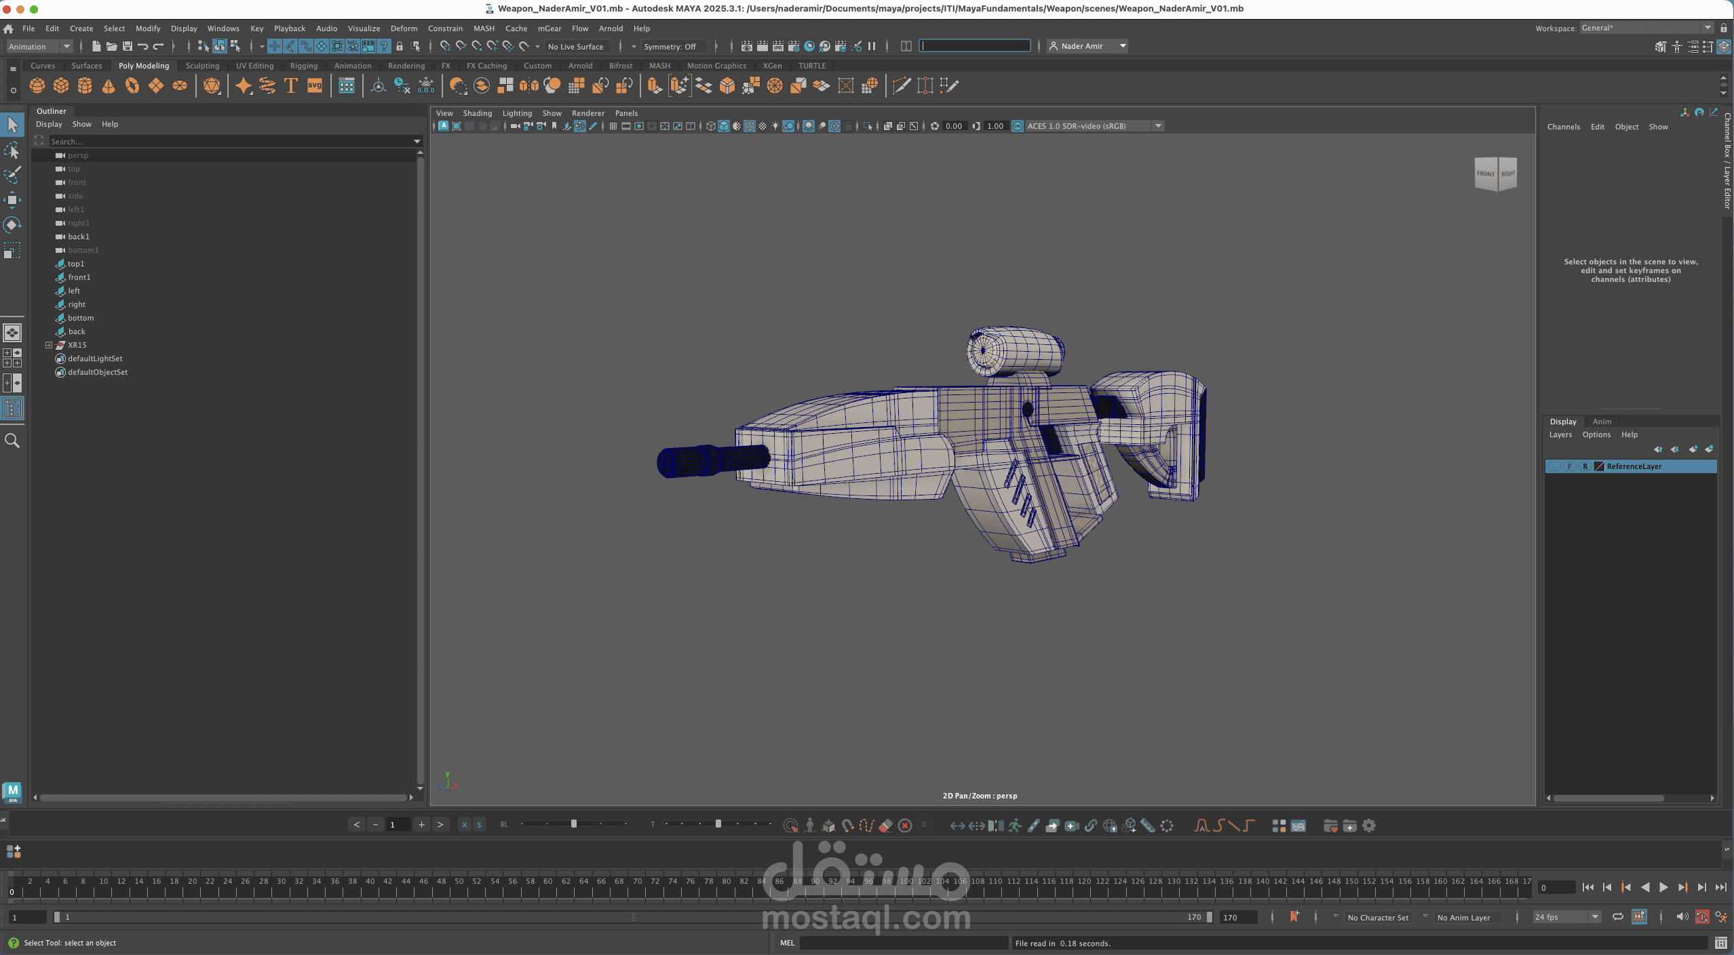Select the Rotate tool in toolbox
Screen dimensions: 1734x955
[x=12, y=225]
